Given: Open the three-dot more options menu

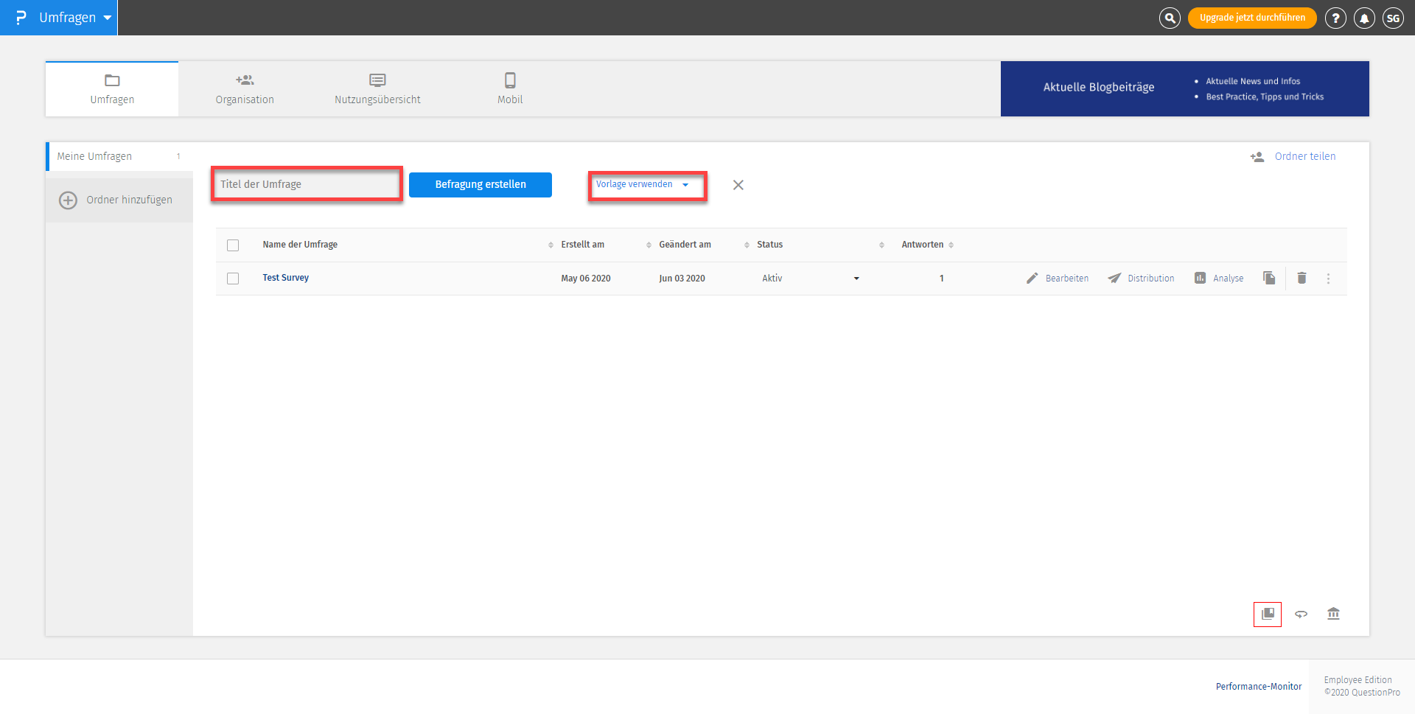Looking at the screenshot, I should click(x=1329, y=279).
